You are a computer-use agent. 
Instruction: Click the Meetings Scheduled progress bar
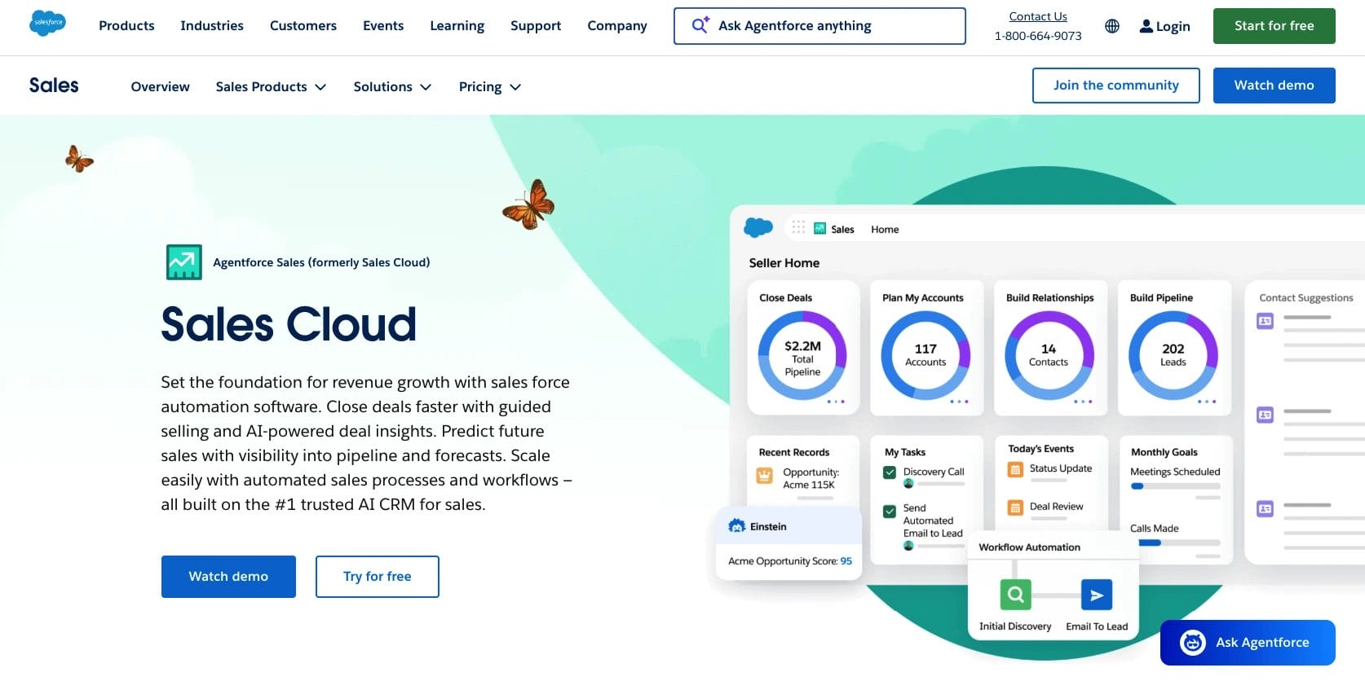(1175, 486)
